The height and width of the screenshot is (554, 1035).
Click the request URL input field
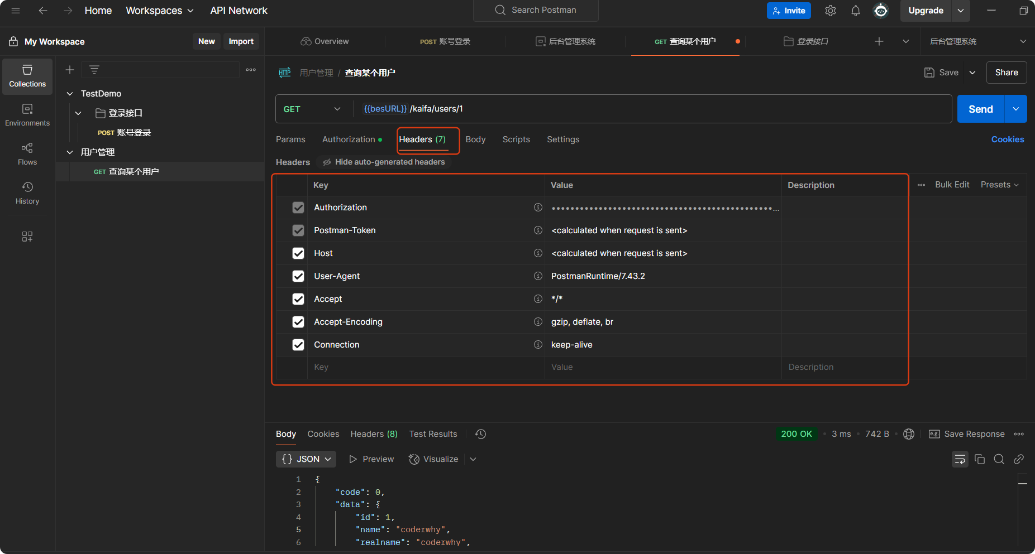[x=652, y=109]
